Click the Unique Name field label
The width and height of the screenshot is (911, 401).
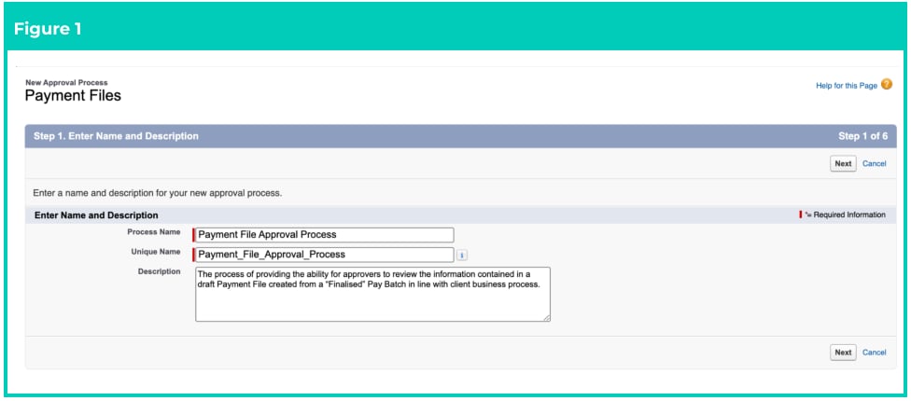click(156, 252)
